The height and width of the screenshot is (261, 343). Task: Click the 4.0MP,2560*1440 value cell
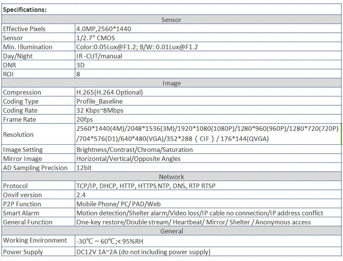coord(208,29)
